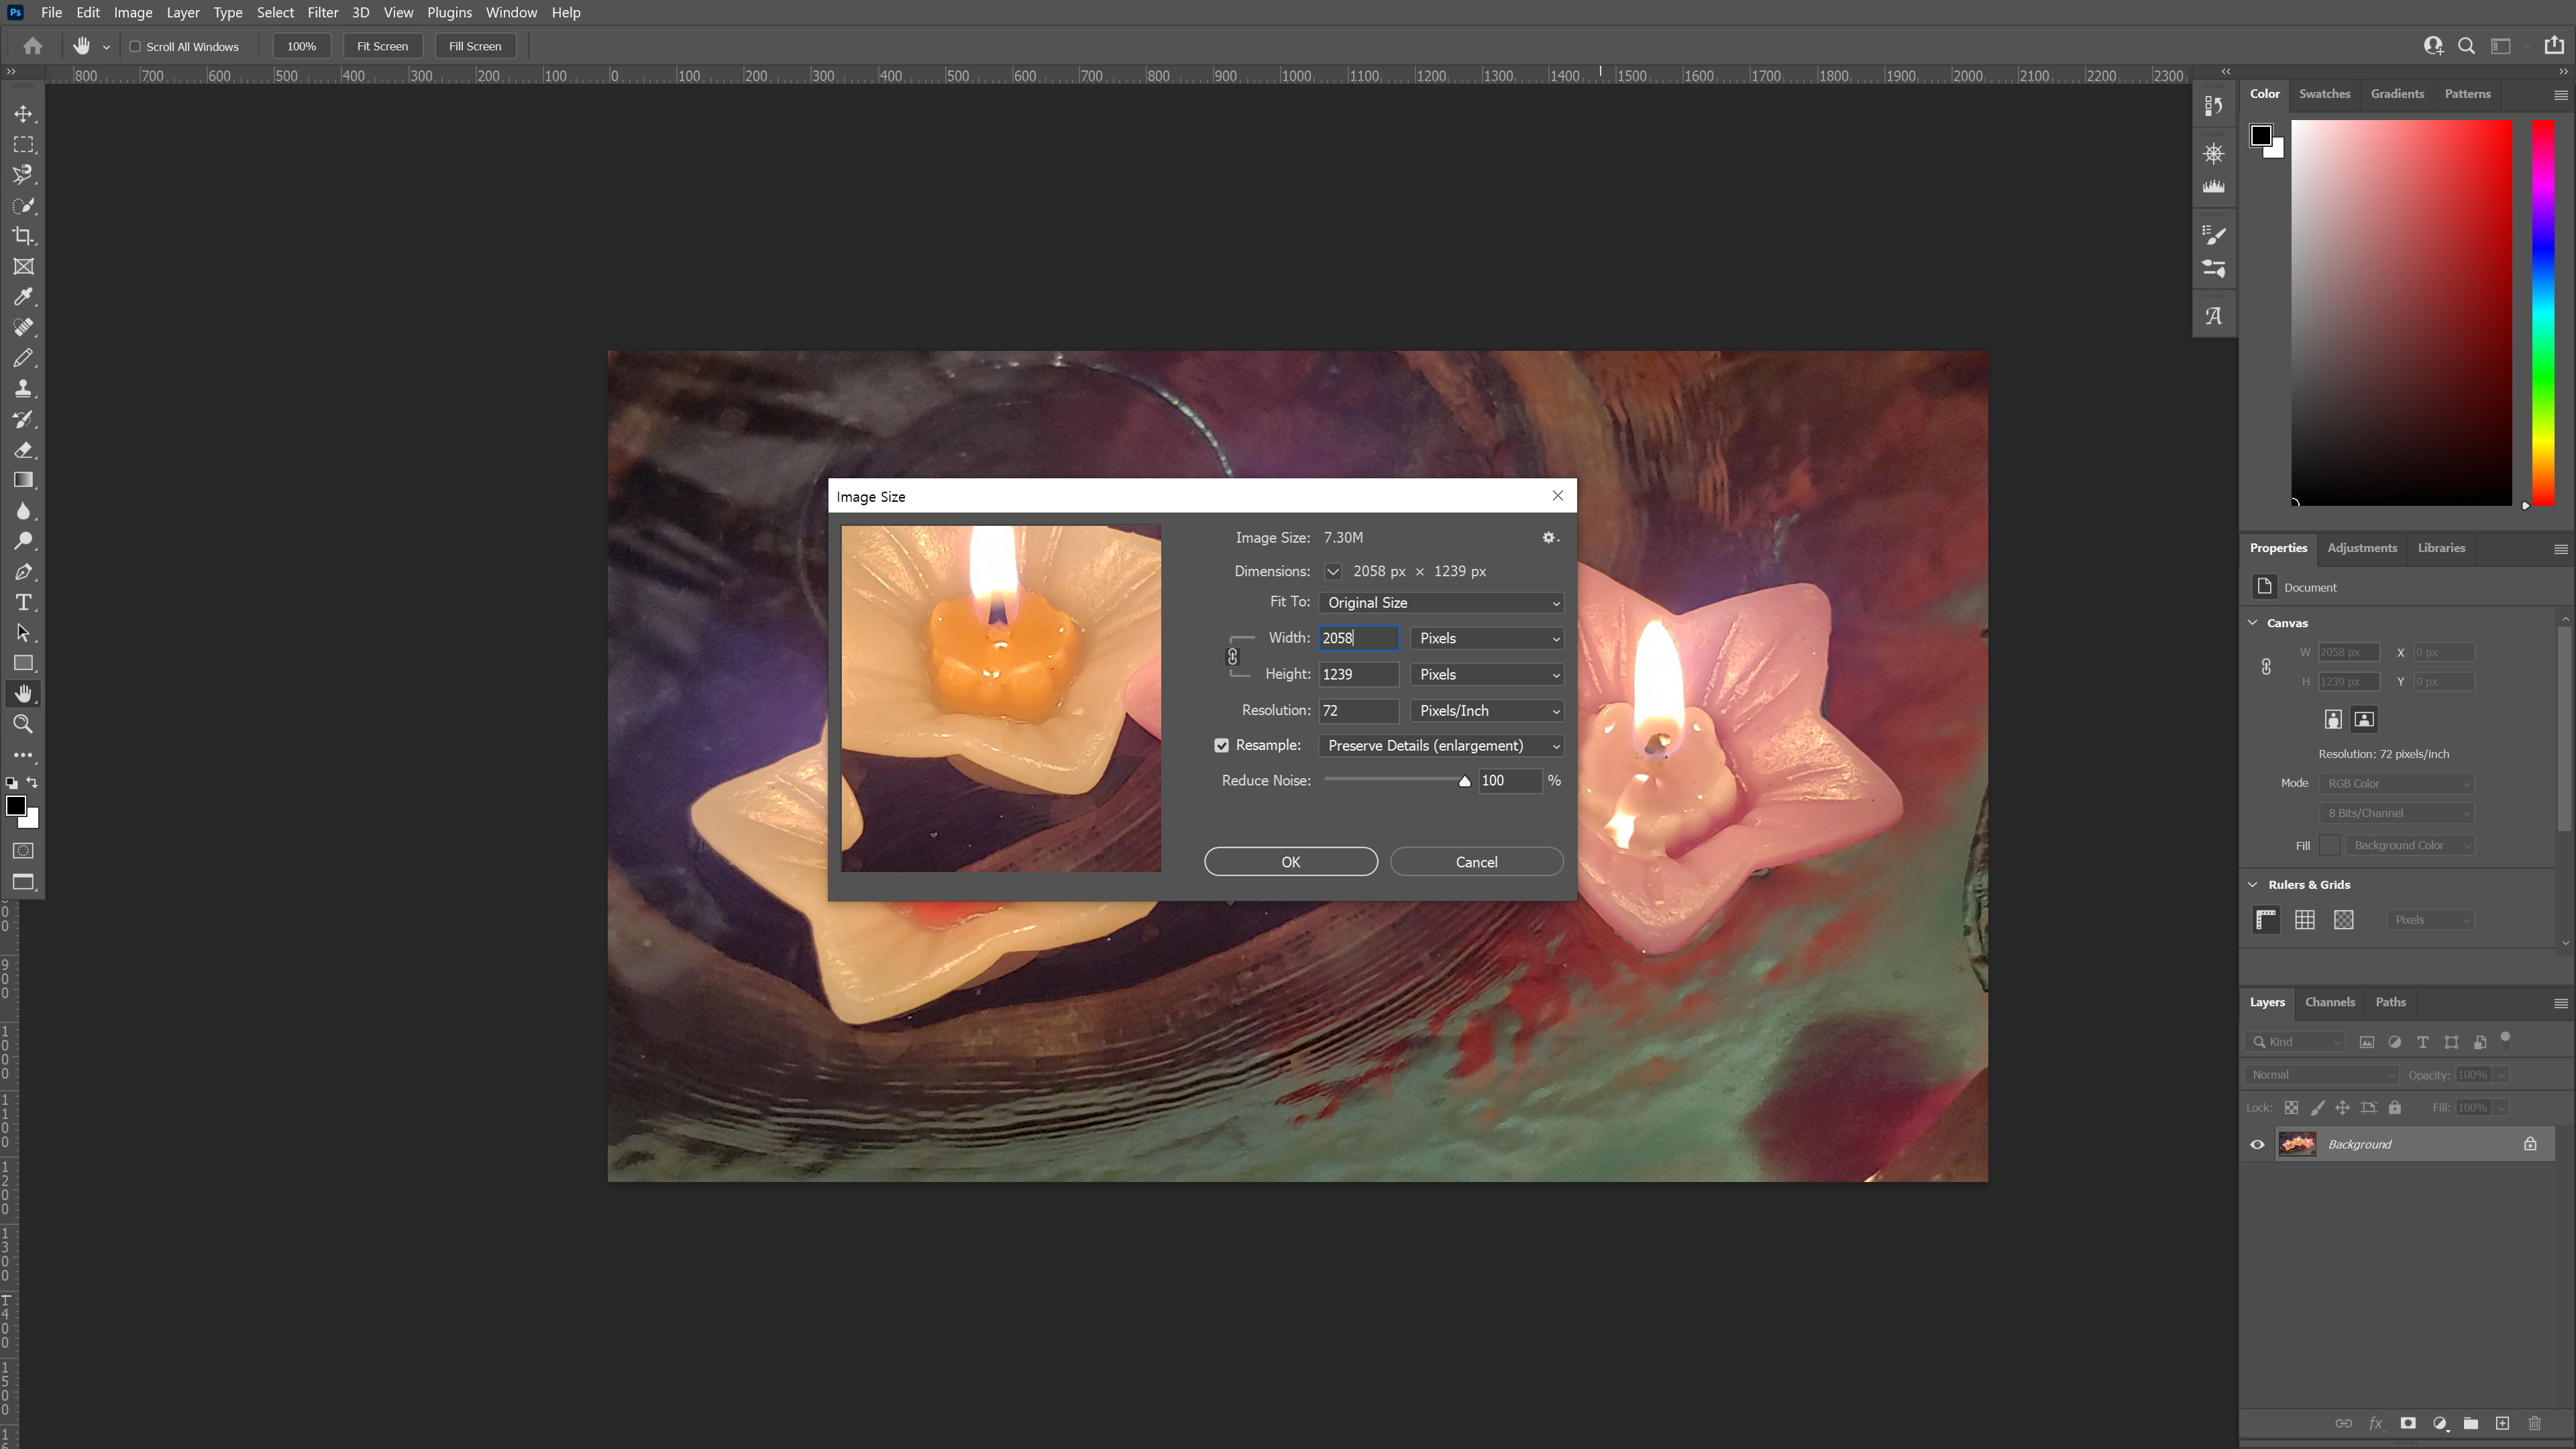
Task: Select the Eyedropper tool
Action: (23, 297)
